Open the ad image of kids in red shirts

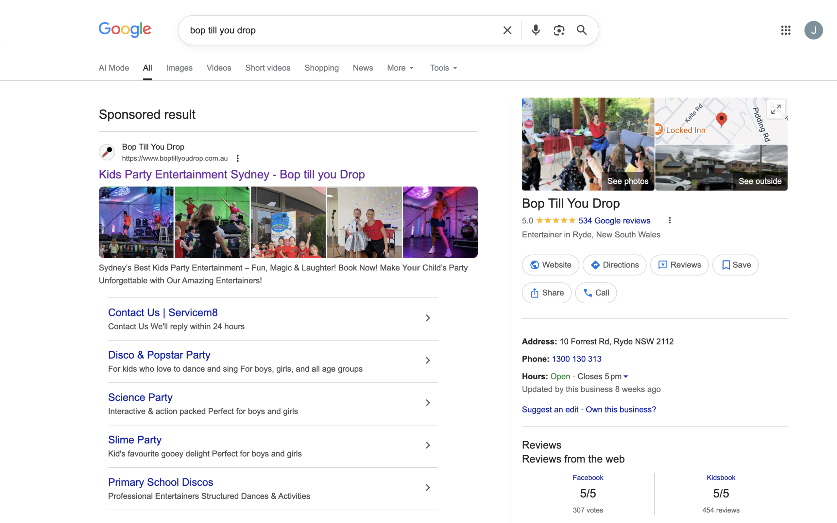pos(288,222)
